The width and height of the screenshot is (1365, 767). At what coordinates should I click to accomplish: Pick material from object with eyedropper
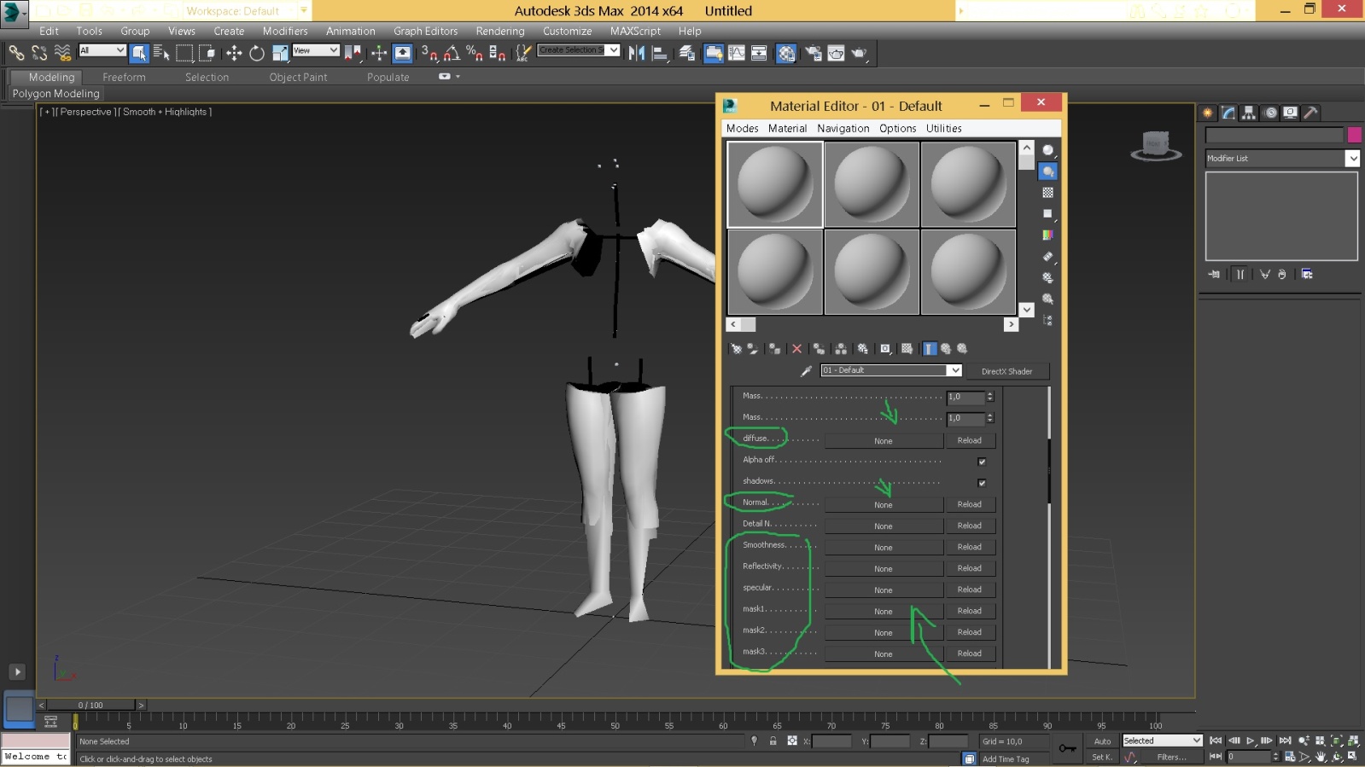click(x=805, y=371)
